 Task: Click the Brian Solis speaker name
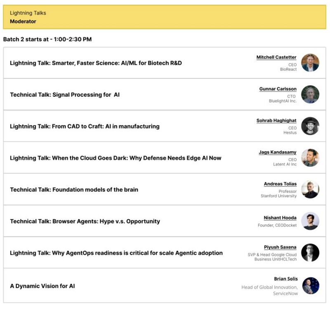click(286, 279)
